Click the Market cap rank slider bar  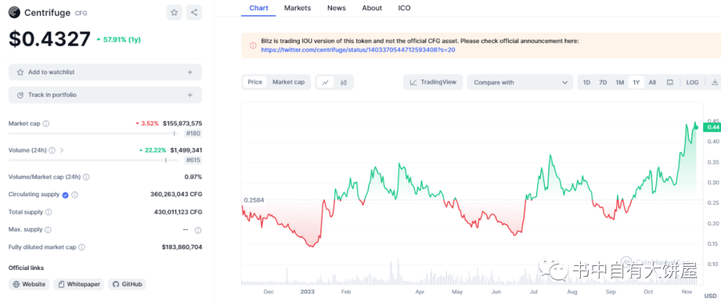pos(91,133)
